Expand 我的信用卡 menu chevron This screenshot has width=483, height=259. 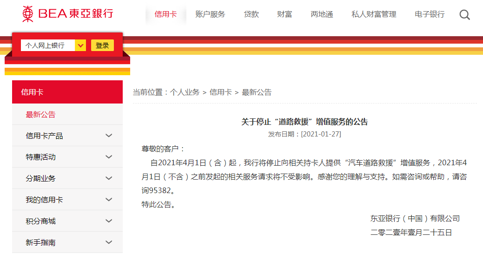click(x=109, y=200)
